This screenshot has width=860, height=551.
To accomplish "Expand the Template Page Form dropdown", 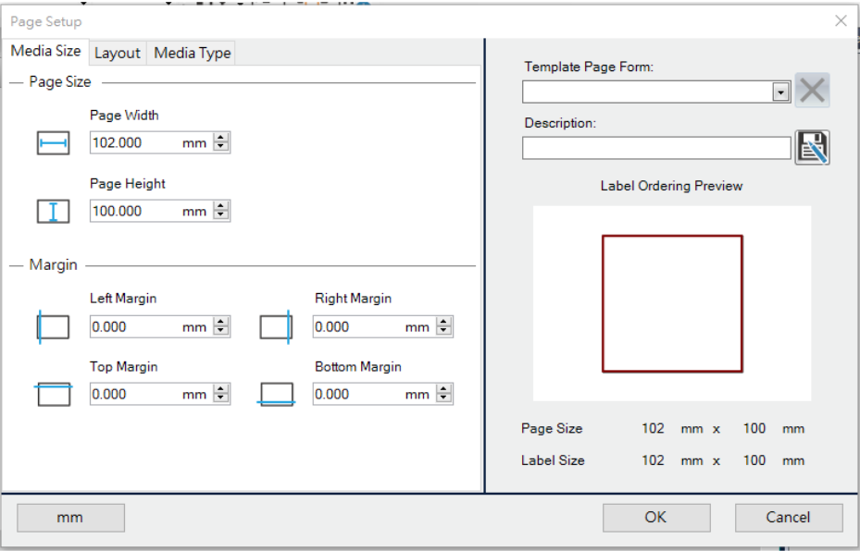I will [x=781, y=92].
